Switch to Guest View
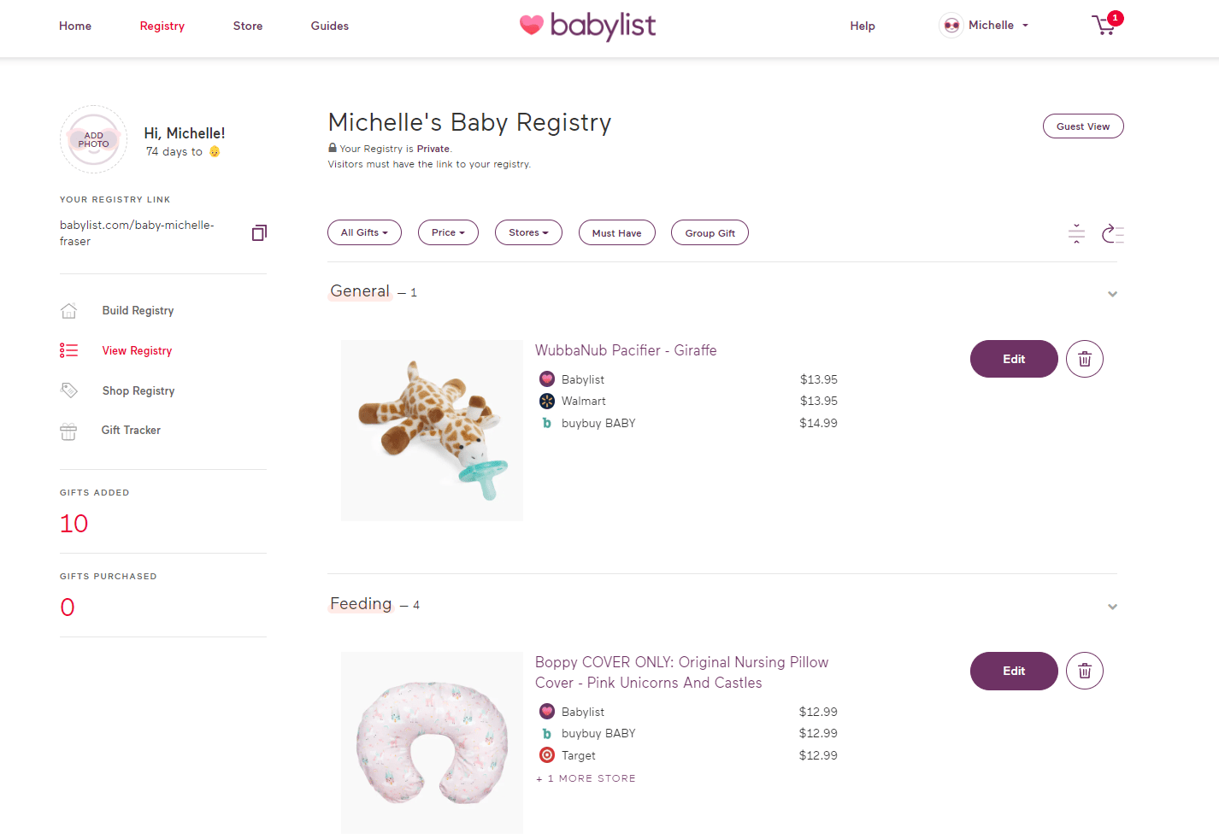1219x839 pixels. [x=1083, y=126]
